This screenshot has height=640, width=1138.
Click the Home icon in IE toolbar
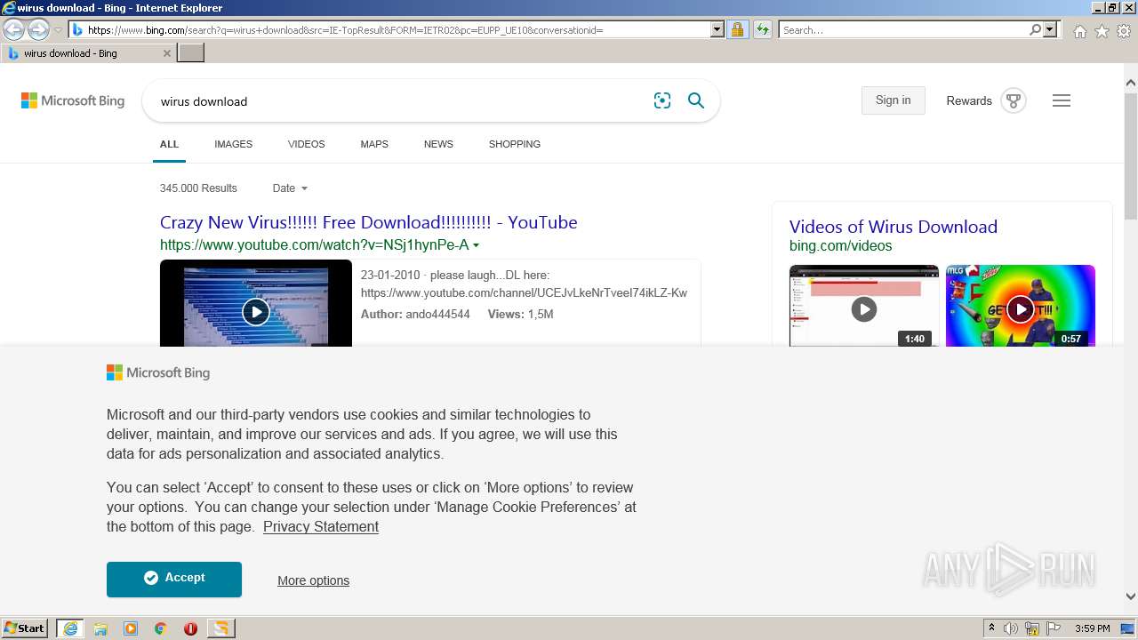(1079, 31)
